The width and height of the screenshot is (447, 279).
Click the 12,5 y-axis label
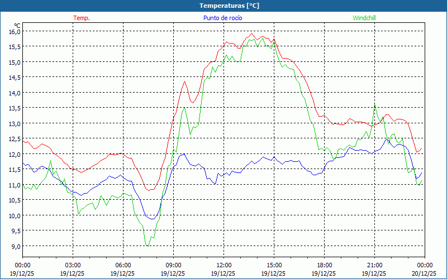pos(14,139)
